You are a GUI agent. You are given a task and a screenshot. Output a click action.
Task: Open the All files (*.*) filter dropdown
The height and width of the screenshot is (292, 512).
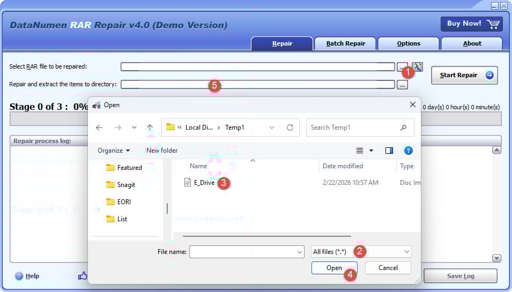361,252
